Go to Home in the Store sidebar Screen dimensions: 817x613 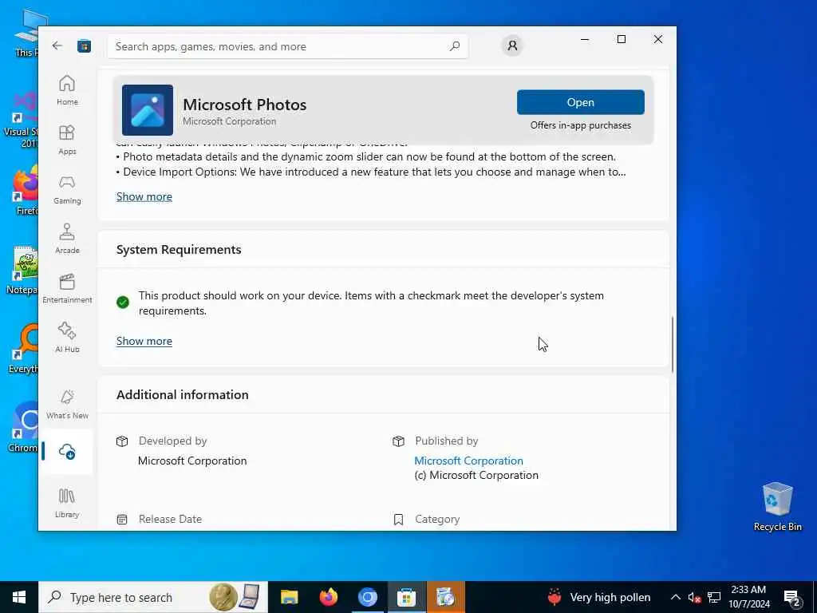pos(67,90)
